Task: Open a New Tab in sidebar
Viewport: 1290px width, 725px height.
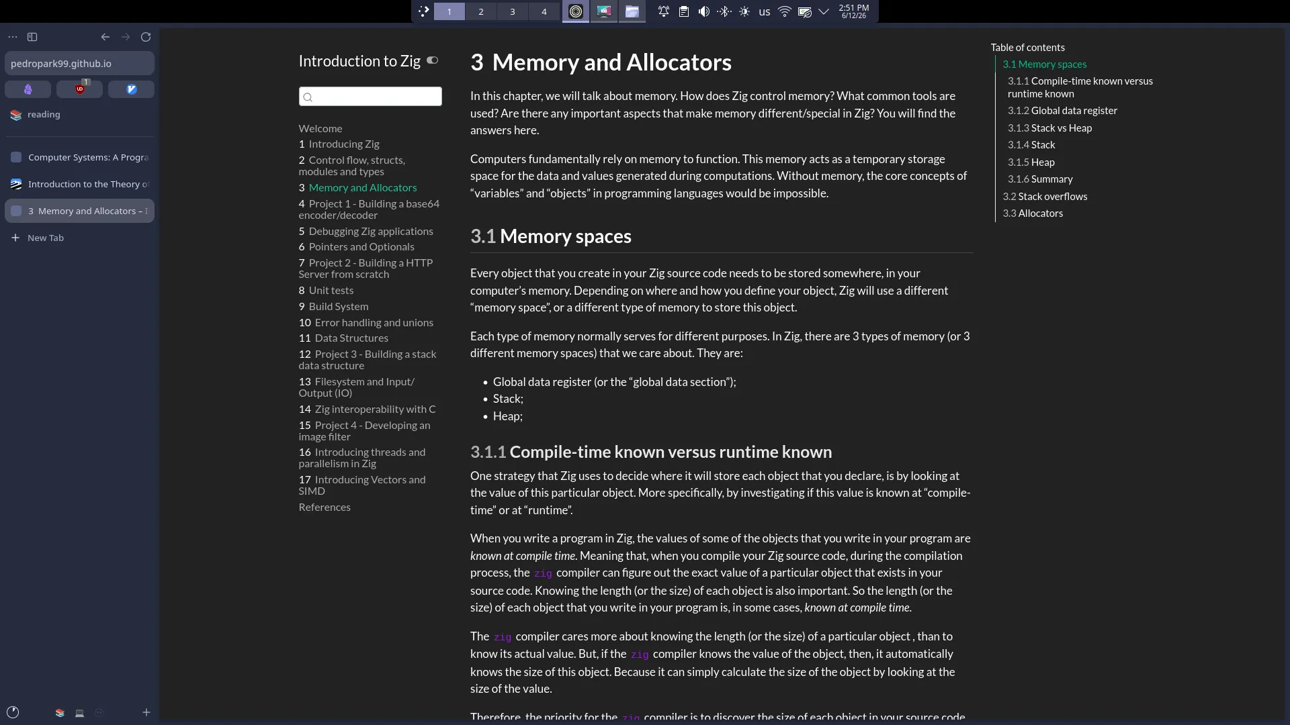Action: (79, 238)
